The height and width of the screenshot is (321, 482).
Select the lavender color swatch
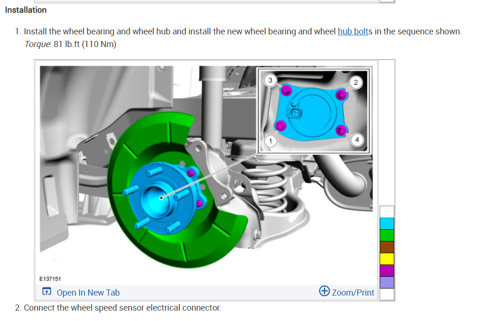387,282
